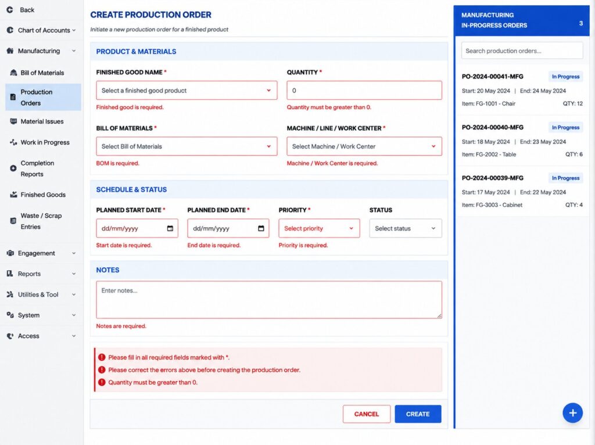Open the Finished Good Name dropdown

point(187,90)
